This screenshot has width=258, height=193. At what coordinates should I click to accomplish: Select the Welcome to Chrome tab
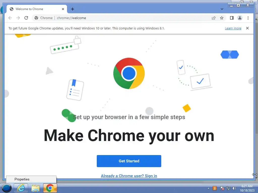[37, 9]
